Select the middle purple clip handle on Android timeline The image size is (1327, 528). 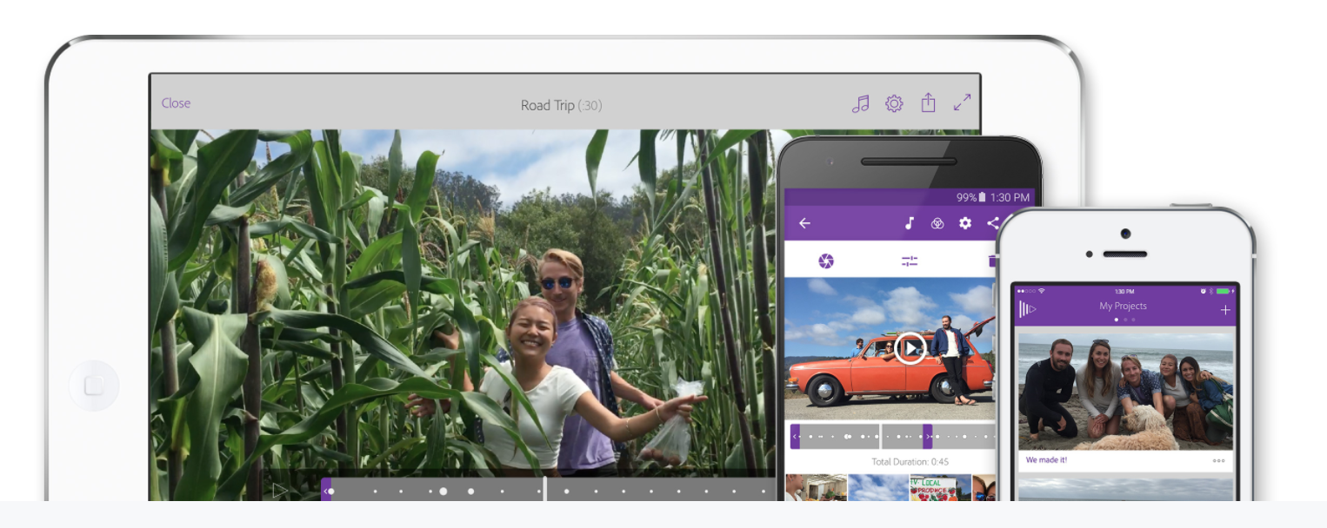(x=928, y=436)
